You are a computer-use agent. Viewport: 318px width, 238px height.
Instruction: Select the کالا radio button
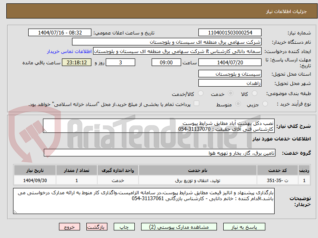click(x=254, y=93)
